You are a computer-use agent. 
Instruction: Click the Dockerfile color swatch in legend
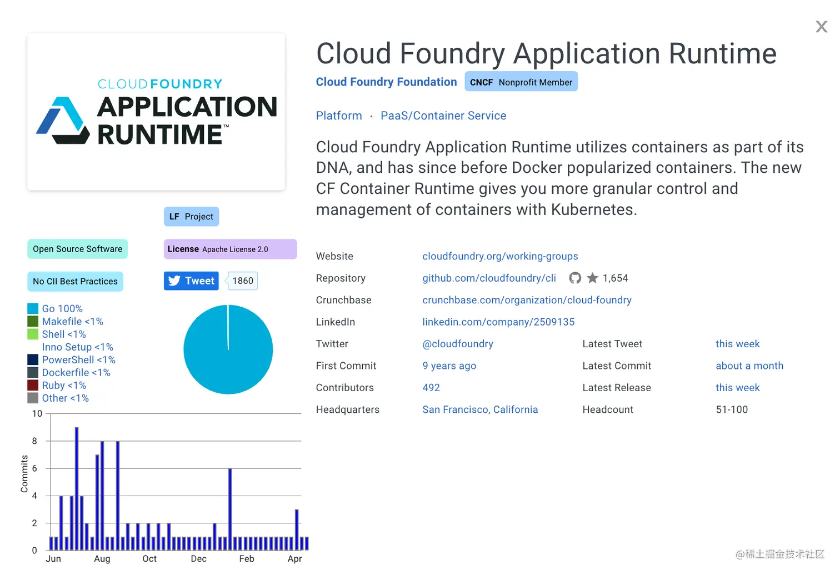click(x=33, y=372)
